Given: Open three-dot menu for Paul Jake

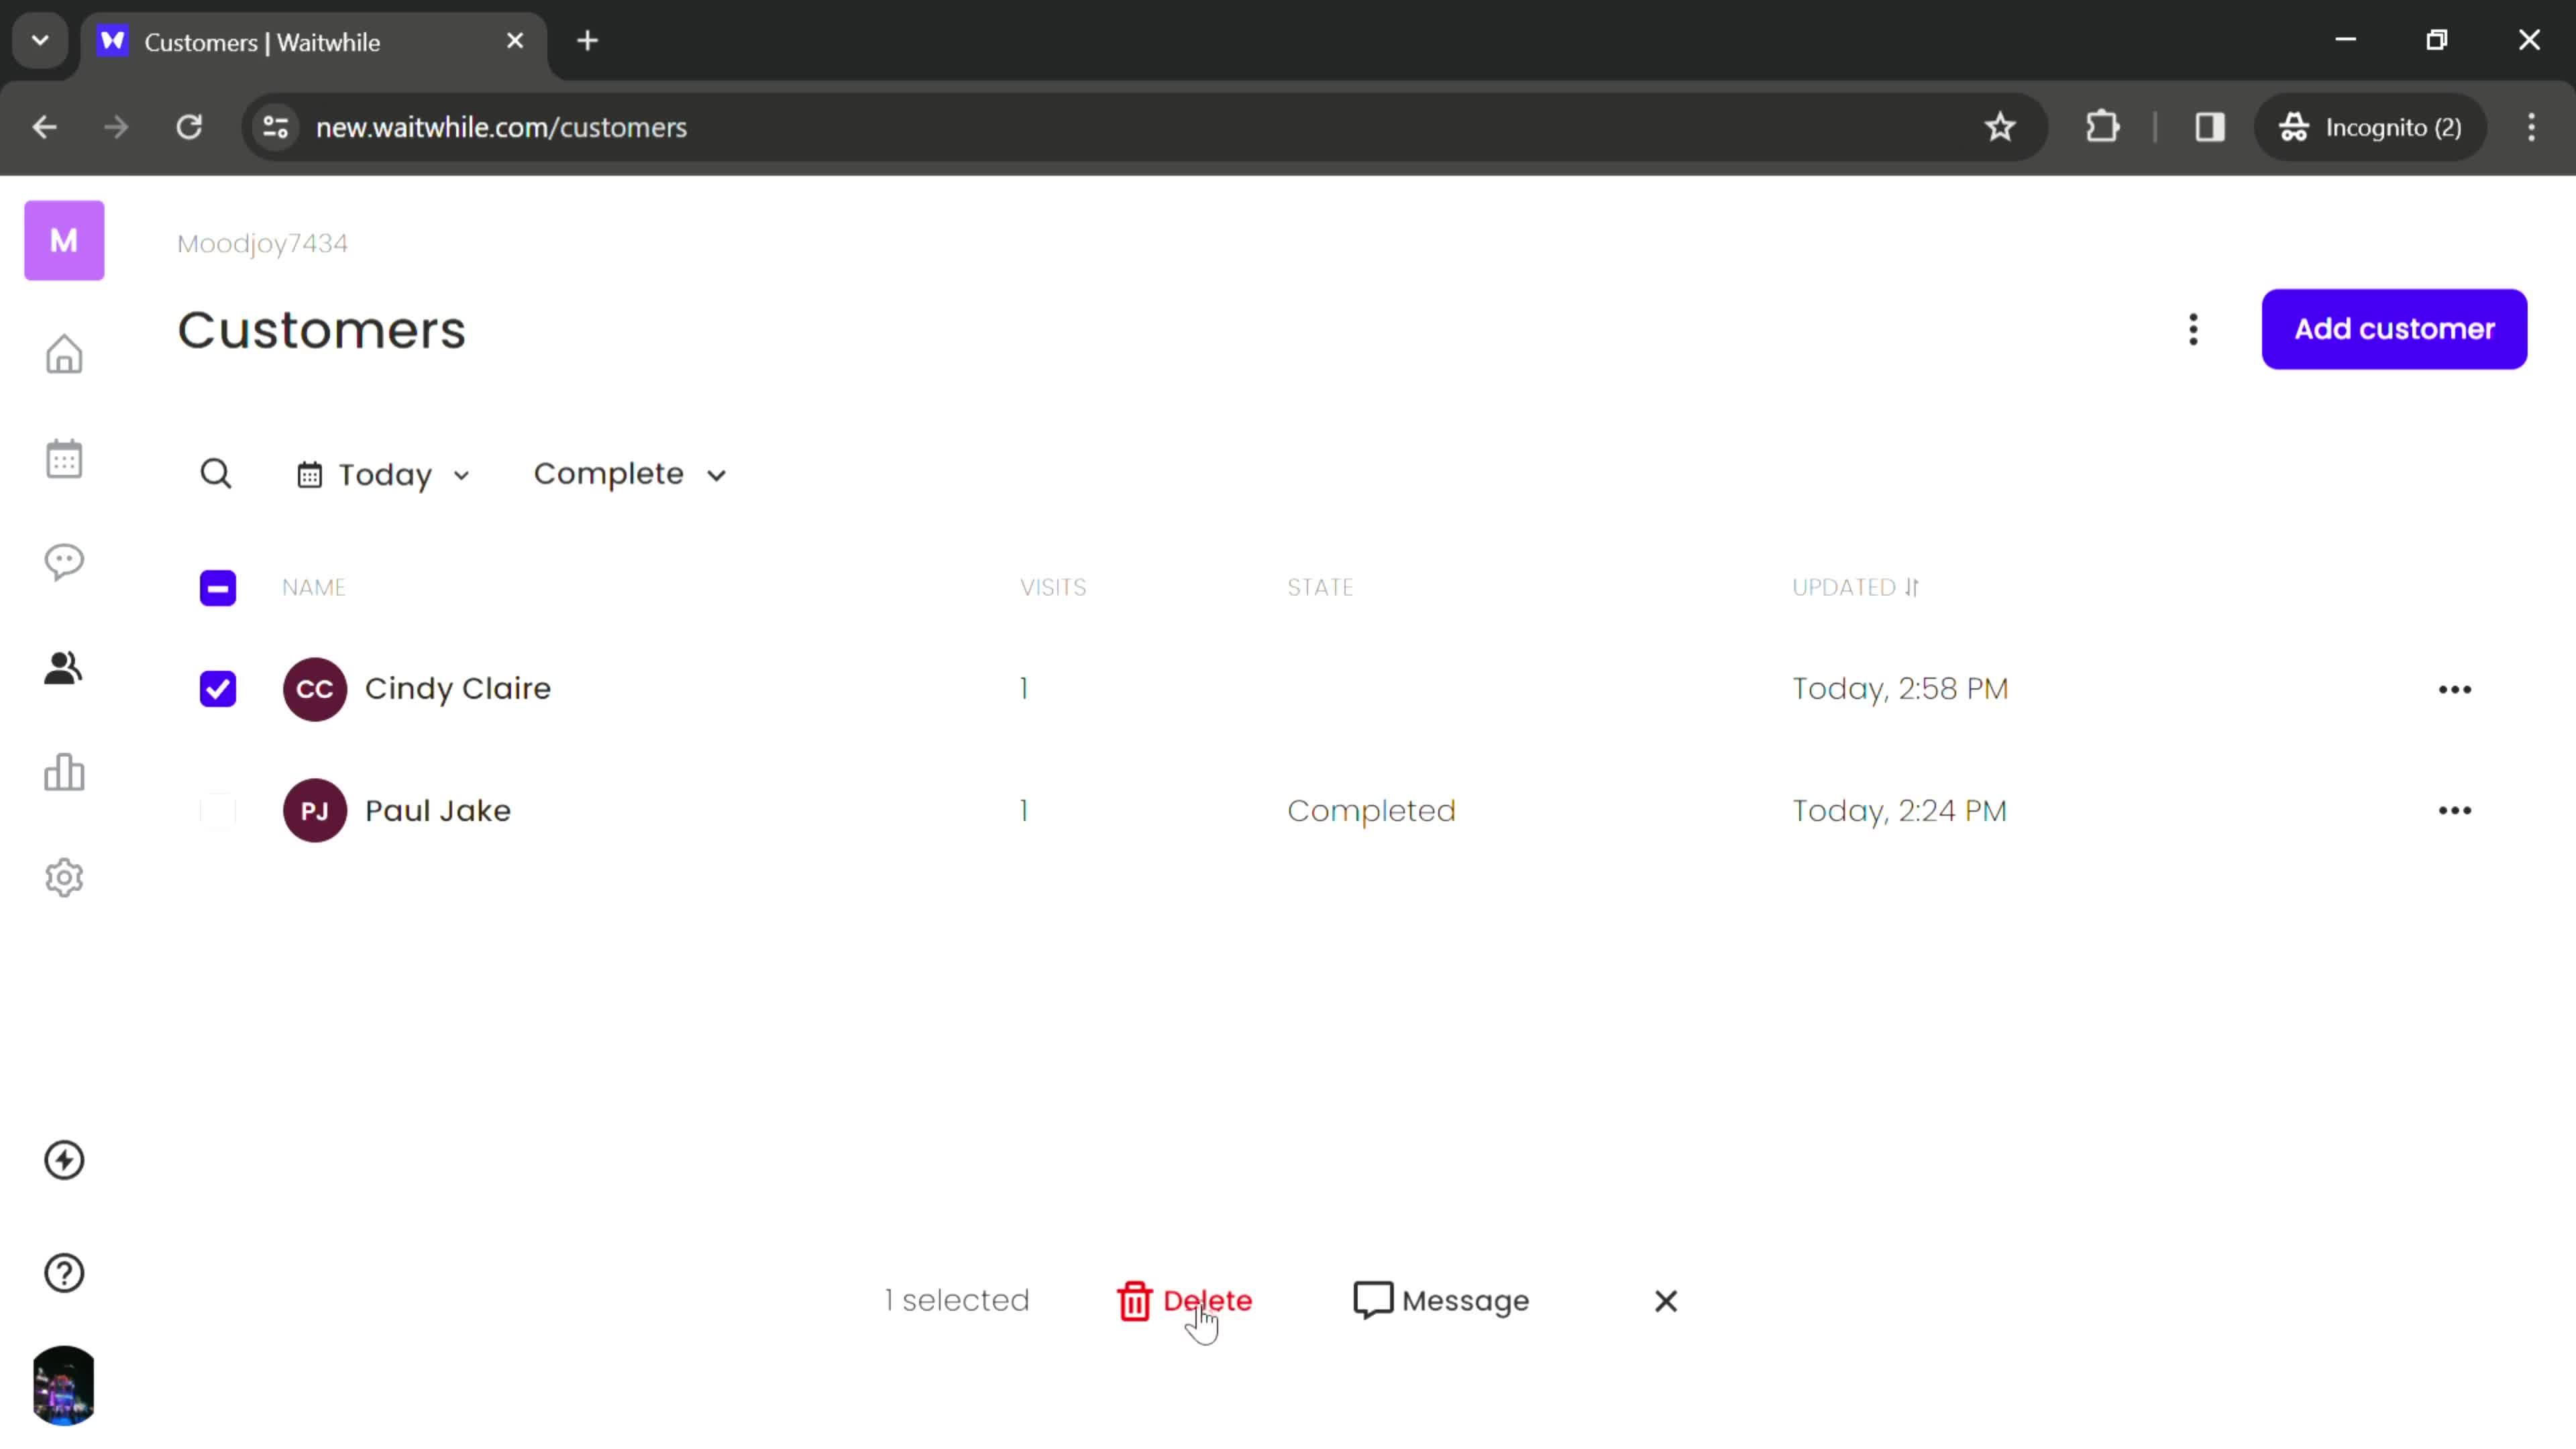Looking at the screenshot, I should (2456, 810).
